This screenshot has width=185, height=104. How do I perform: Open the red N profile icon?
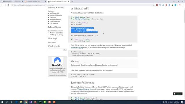pyautogui.click(x=180, y=5)
